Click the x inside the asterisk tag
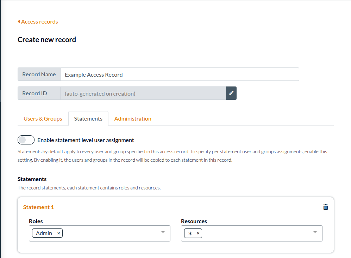This screenshot has height=258, width=351. (x=198, y=233)
